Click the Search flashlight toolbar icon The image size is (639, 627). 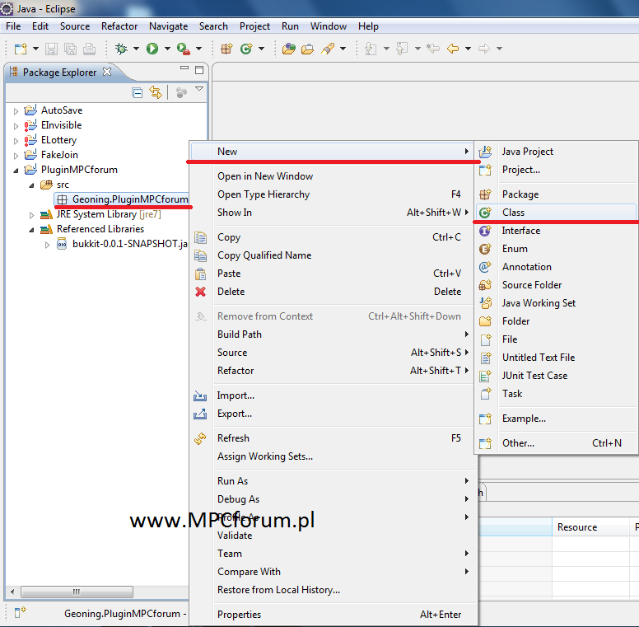coord(328,49)
